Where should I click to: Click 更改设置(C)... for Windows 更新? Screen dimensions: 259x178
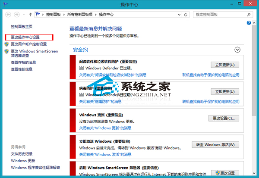click(x=224, y=118)
